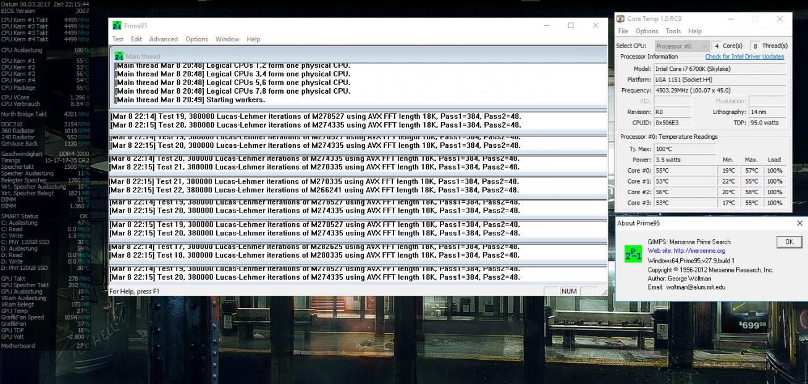Click the Core #3 Min value 17°C

729,203
